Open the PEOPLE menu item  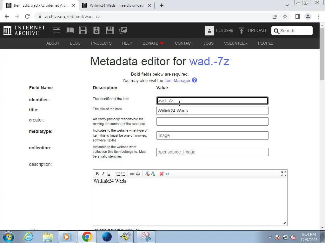tap(266, 43)
